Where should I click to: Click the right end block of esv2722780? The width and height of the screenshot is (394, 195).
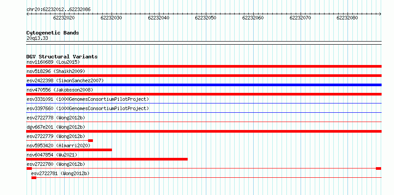tap(379, 168)
